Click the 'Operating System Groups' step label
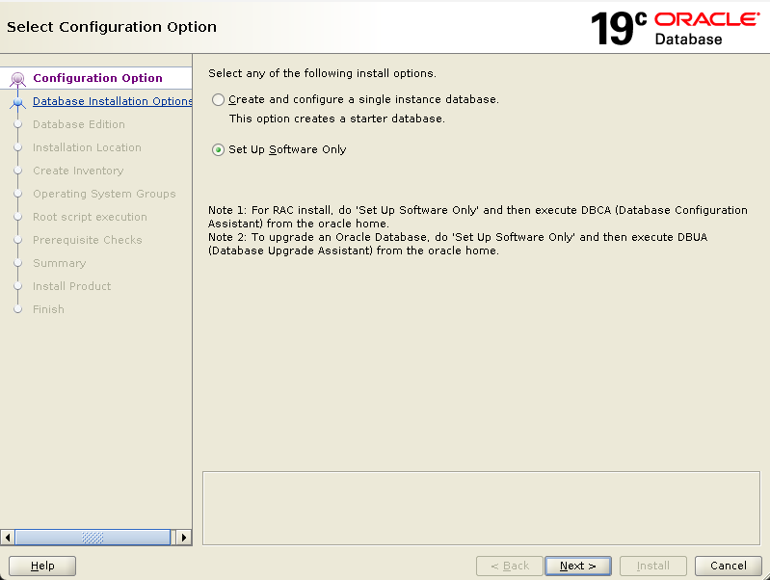 click(104, 194)
